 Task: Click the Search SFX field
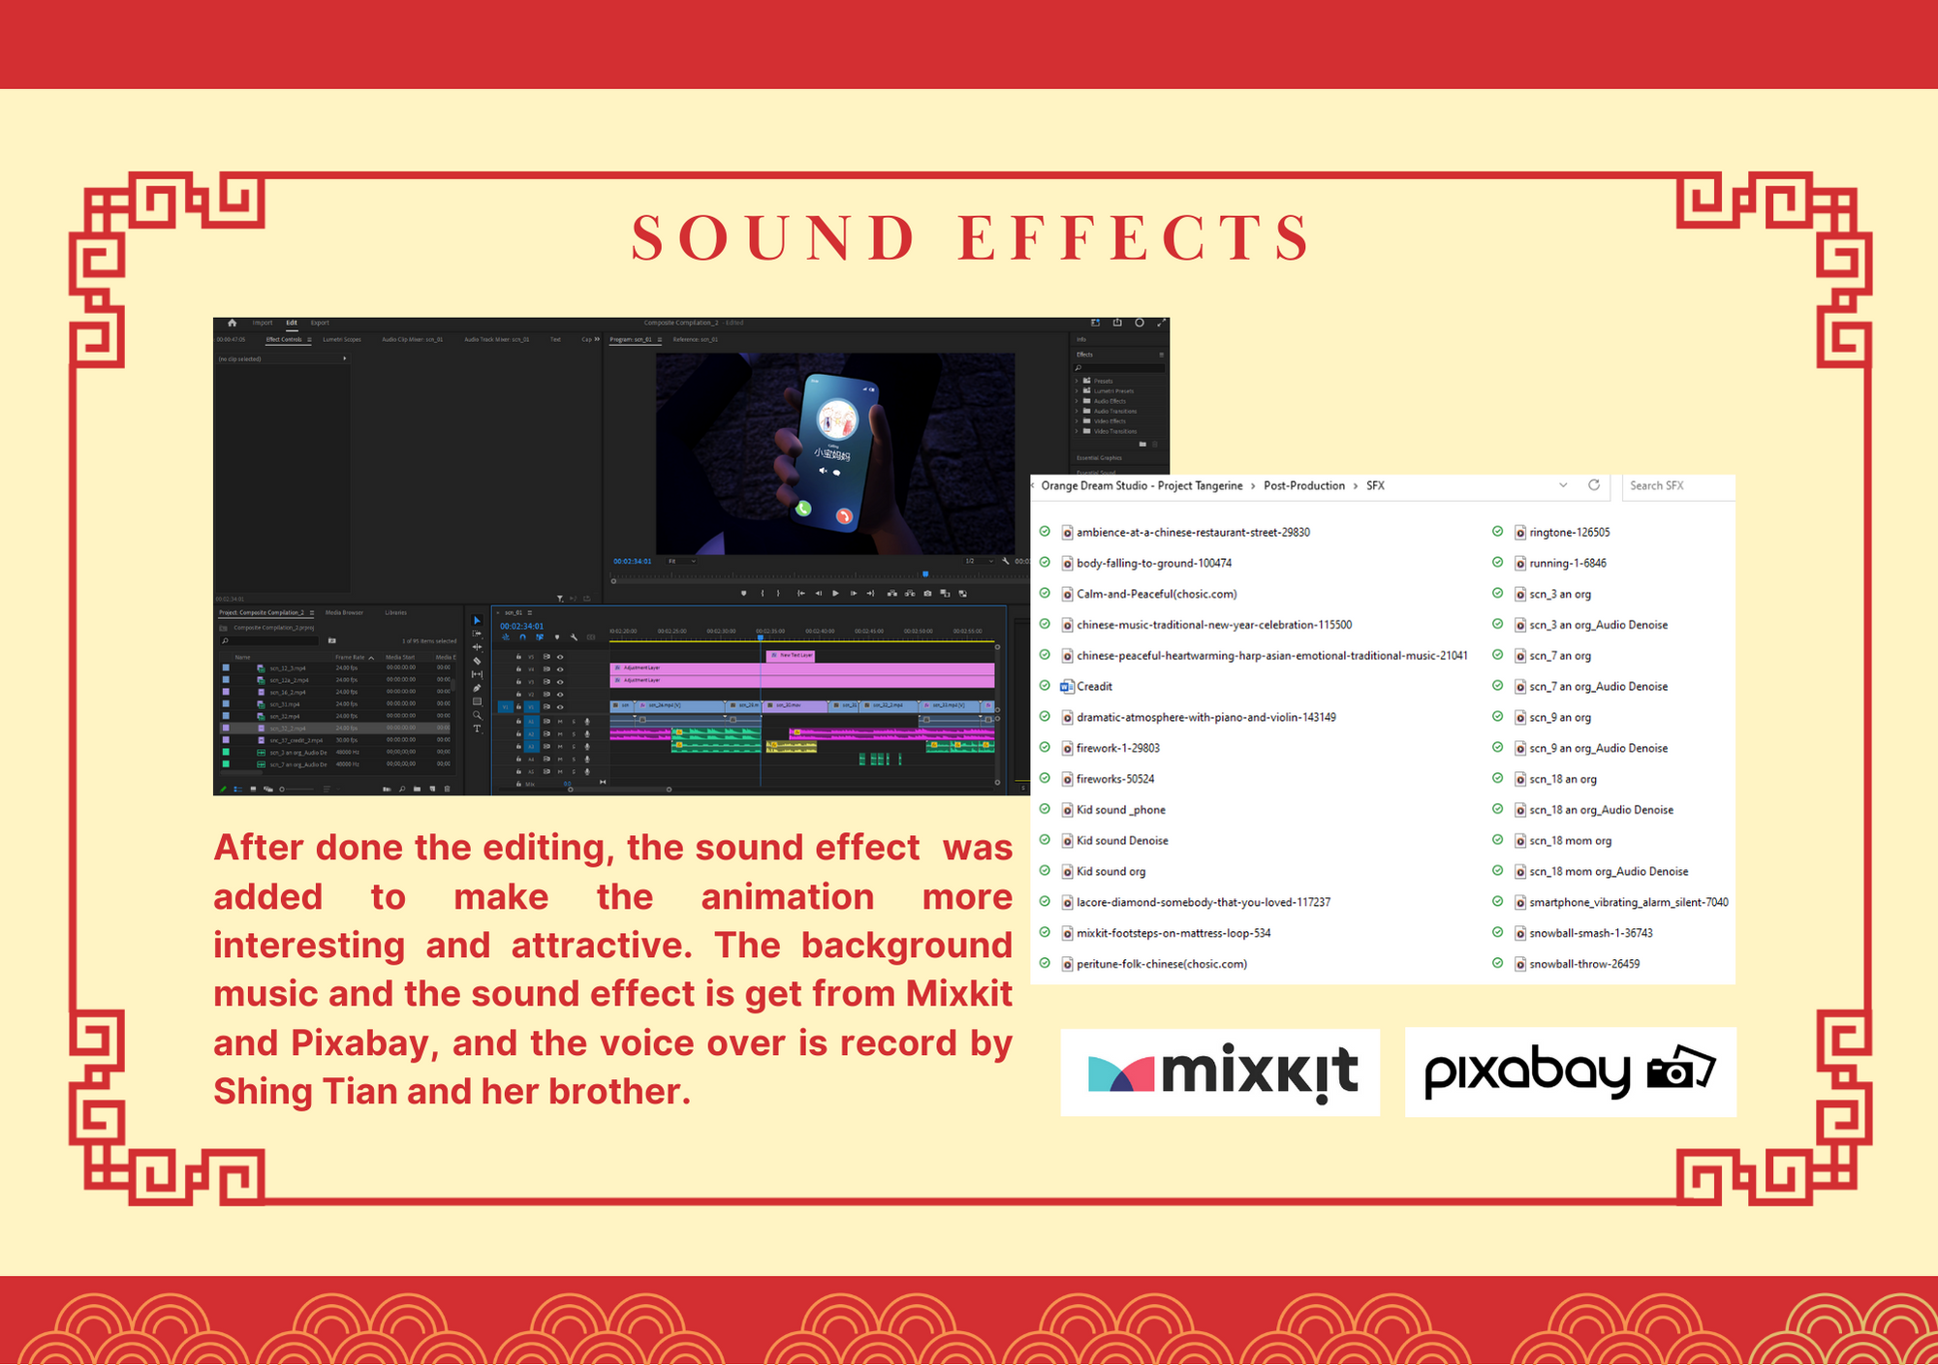coord(1678,485)
